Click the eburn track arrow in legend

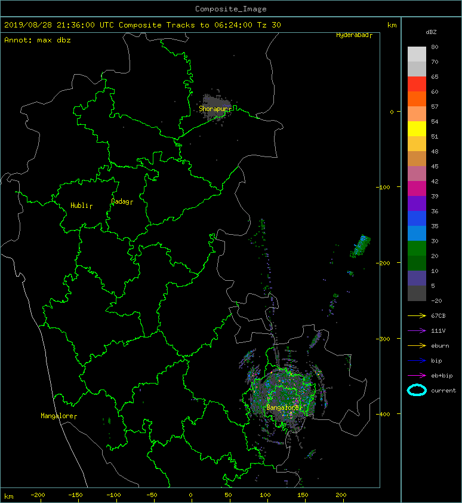coord(417,346)
